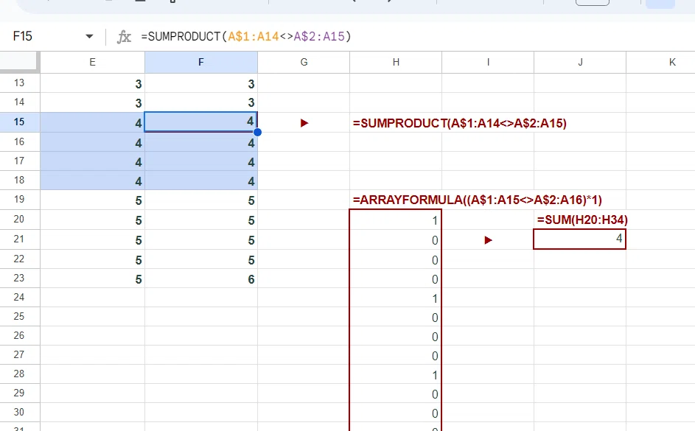Click the fx function icon
The height and width of the screenshot is (431, 695).
(124, 37)
